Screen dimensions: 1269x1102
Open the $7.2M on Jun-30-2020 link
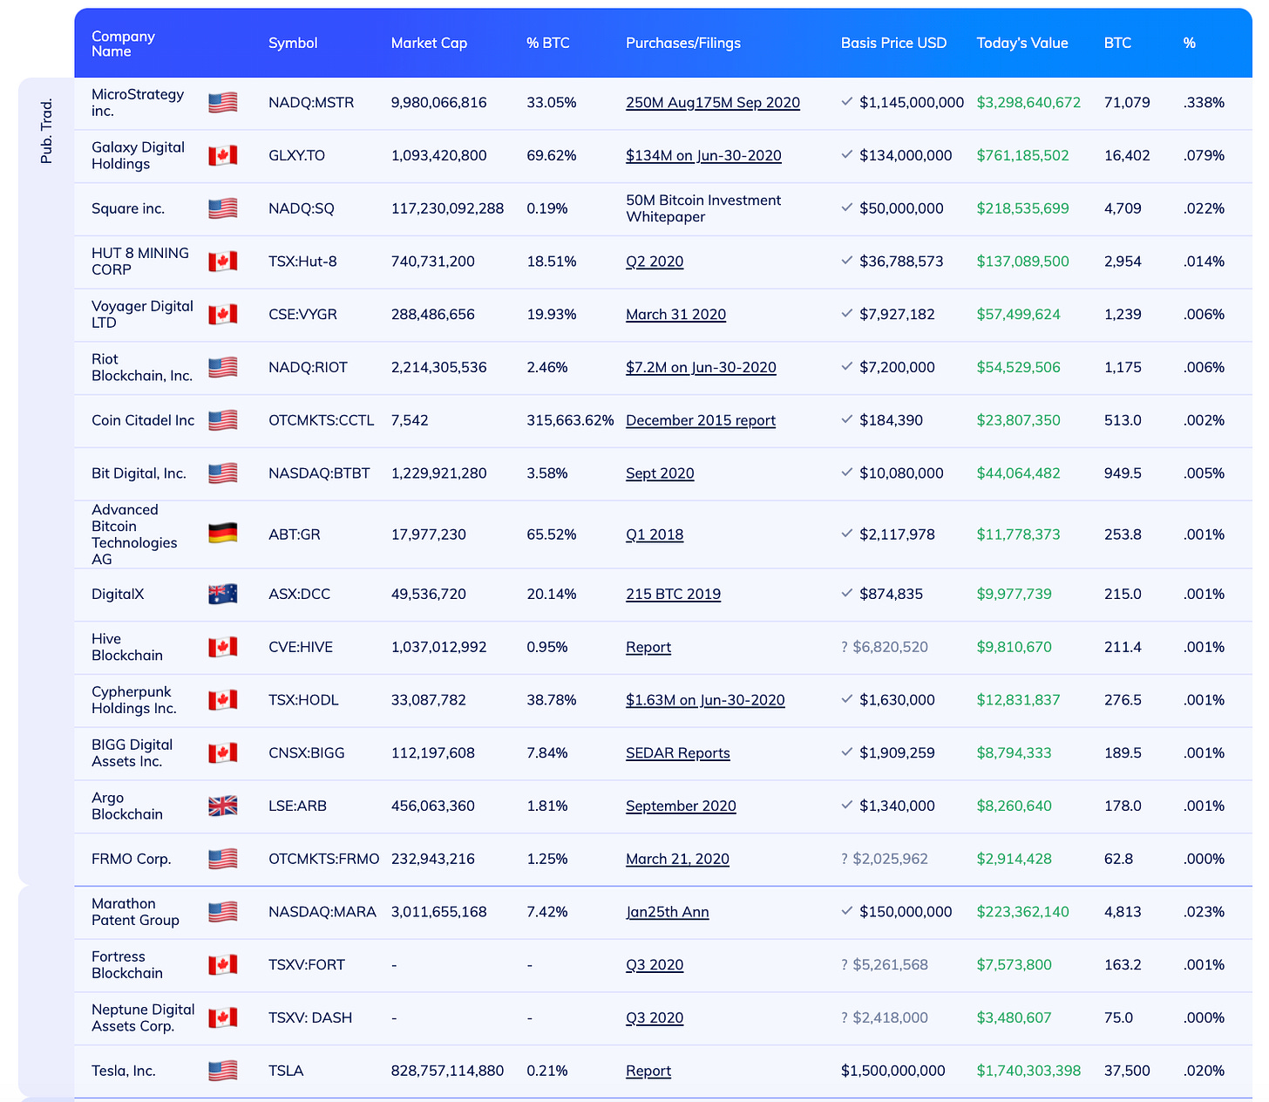tap(701, 368)
